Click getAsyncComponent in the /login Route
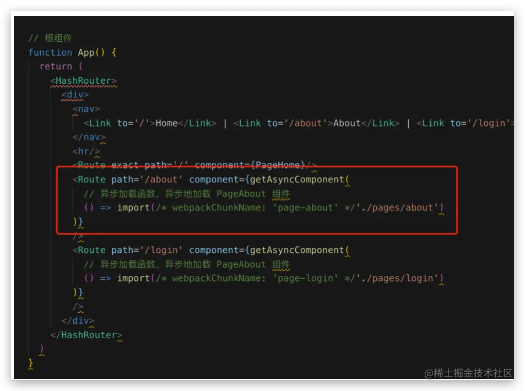 297,251
